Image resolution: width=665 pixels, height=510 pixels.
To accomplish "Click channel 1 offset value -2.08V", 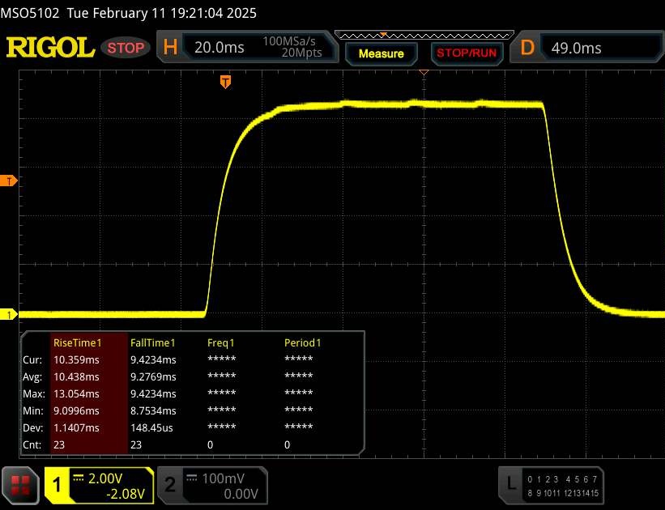I will coord(126,494).
